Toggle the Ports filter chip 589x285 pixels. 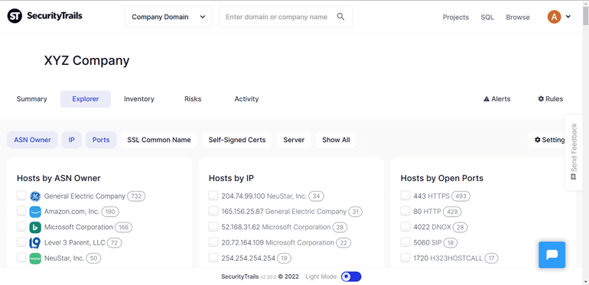(101, 140)
